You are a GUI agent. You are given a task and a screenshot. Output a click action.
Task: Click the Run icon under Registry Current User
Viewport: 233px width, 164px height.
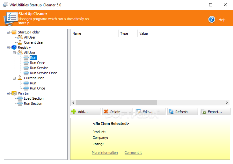(x=26, y=83)
